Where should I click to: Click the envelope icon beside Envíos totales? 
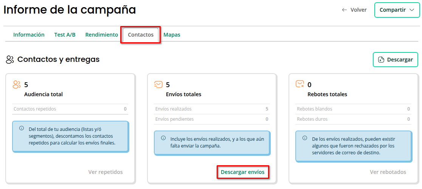tap(158, 85)
